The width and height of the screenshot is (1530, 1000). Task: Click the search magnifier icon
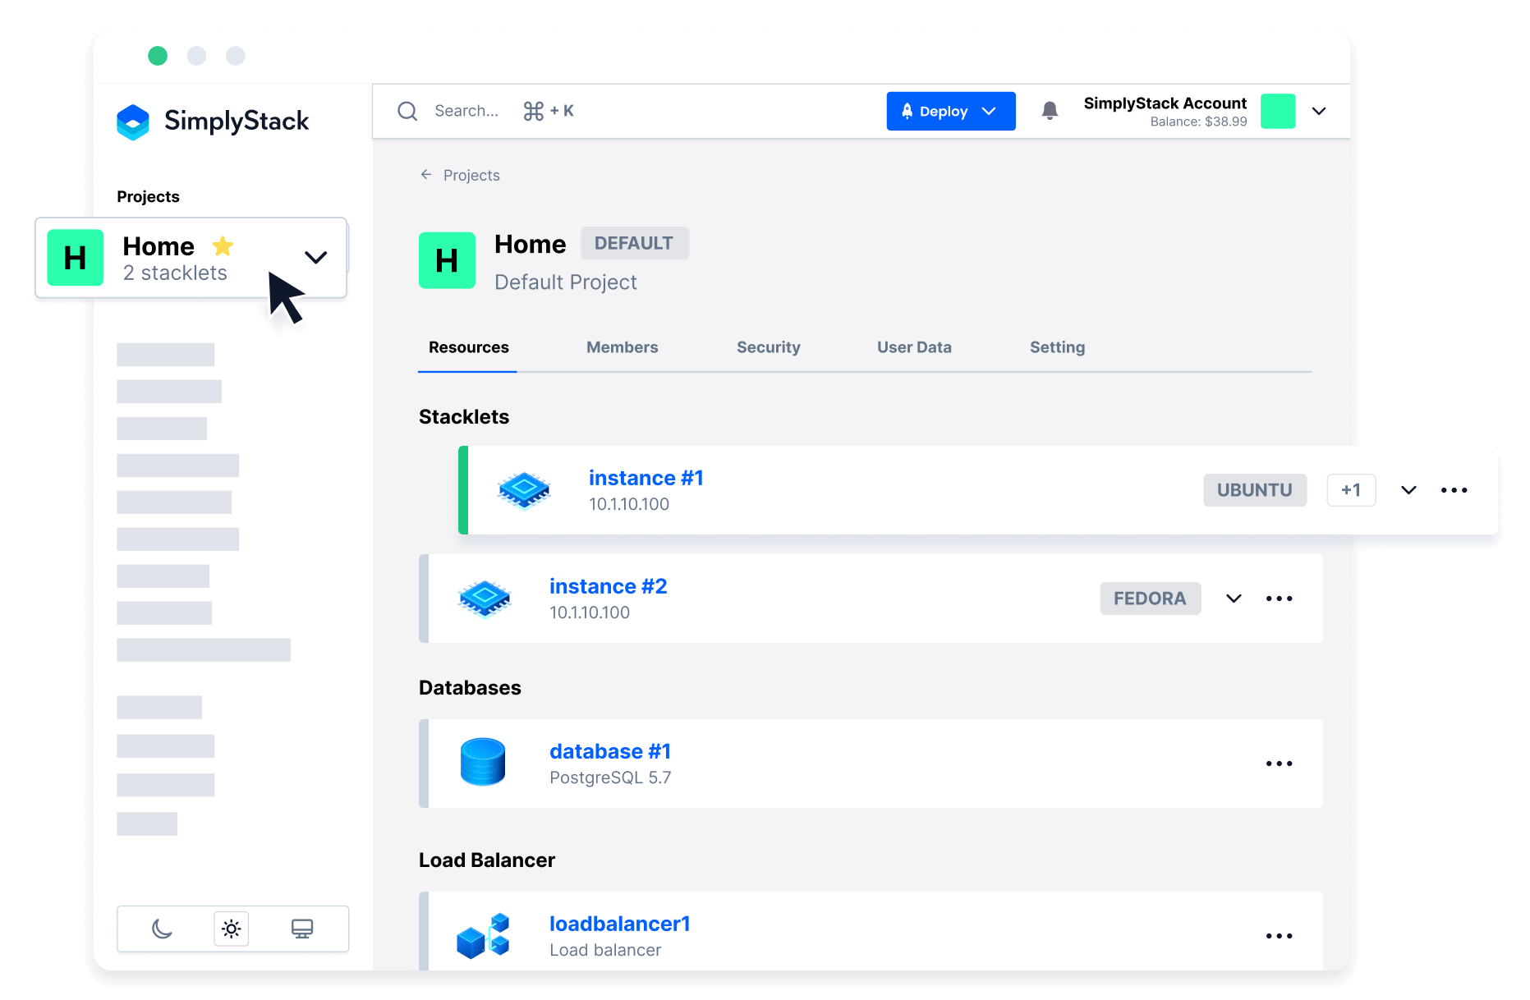pyautogui.click(x=407, y=111)
